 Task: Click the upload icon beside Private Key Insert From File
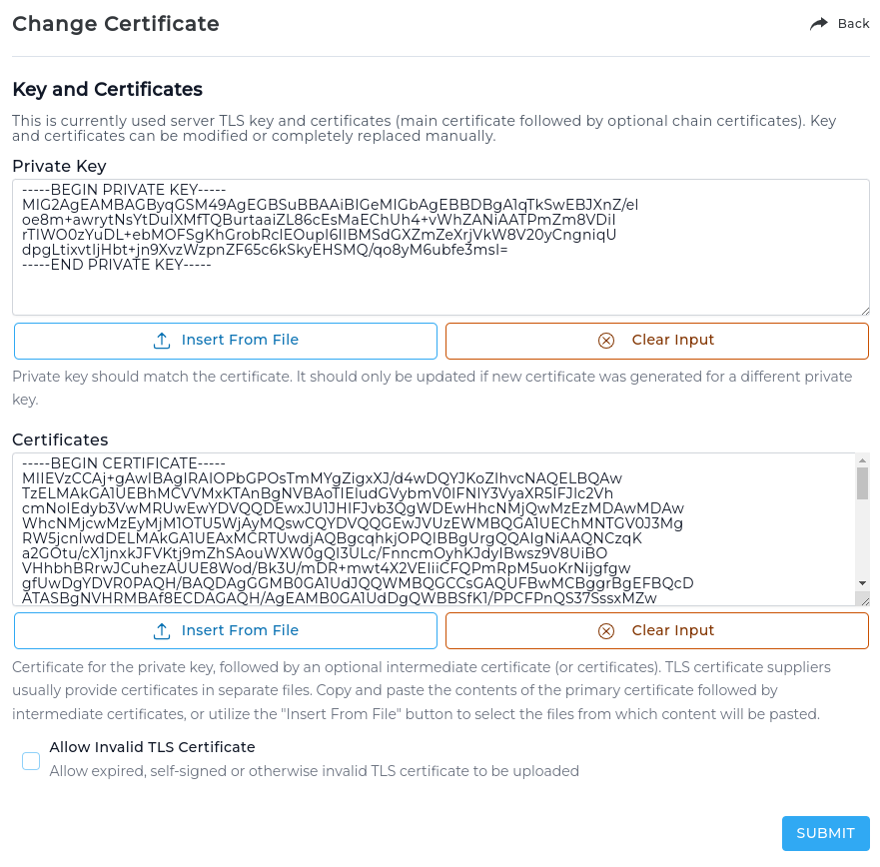(162, 341)
